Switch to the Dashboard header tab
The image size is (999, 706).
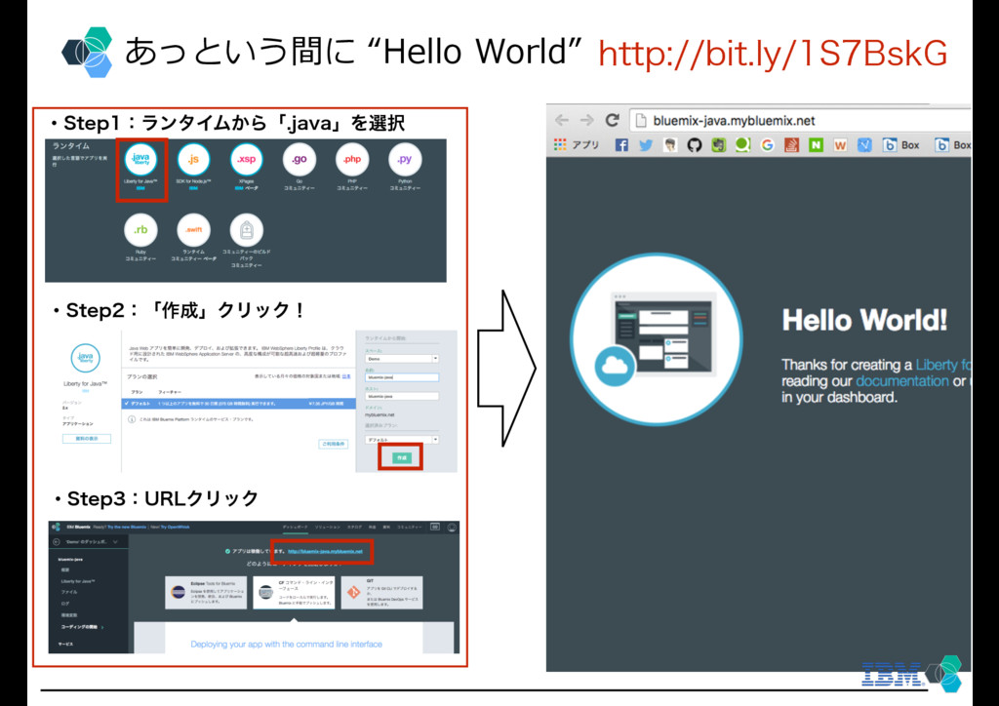pos(295,528)
